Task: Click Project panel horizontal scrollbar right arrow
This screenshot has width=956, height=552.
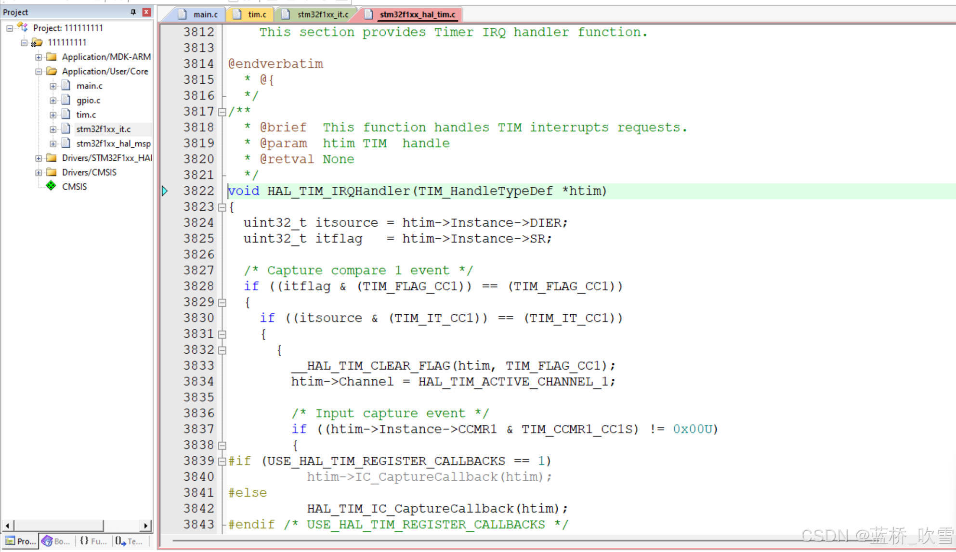Action: pyautogui.click(x=146, y=526)
